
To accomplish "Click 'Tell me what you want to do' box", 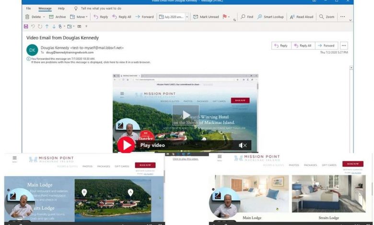I will 101,8.
